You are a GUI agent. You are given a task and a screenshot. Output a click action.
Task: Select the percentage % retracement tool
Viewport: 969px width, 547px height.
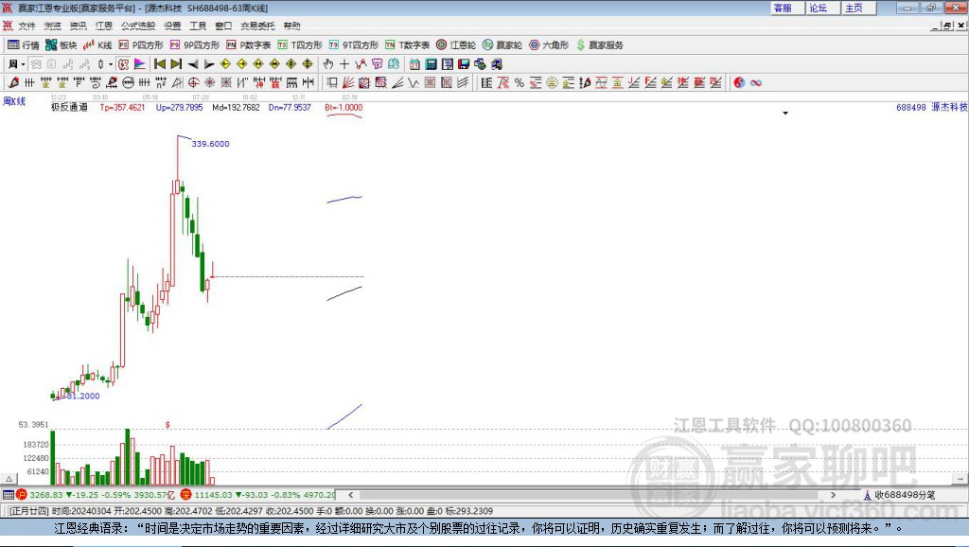tap(520, 83)
